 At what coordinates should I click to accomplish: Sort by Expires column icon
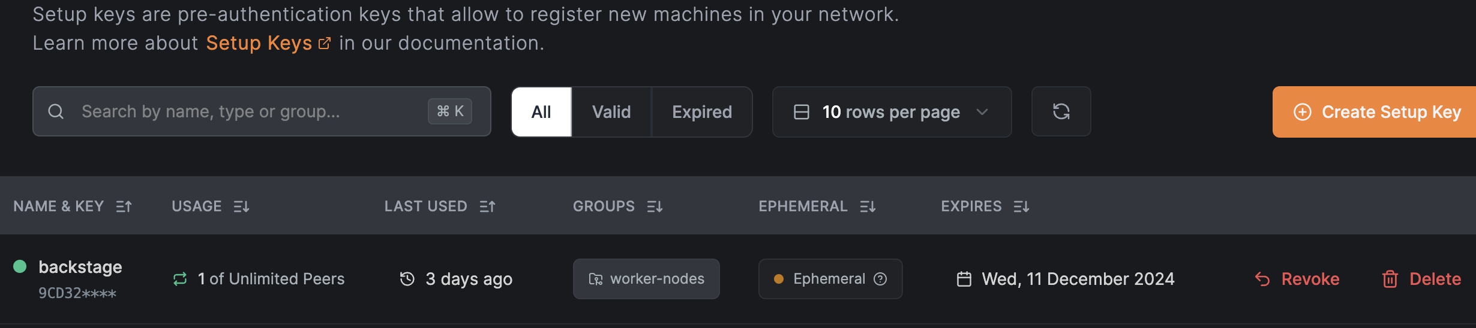pos(1021,206)
